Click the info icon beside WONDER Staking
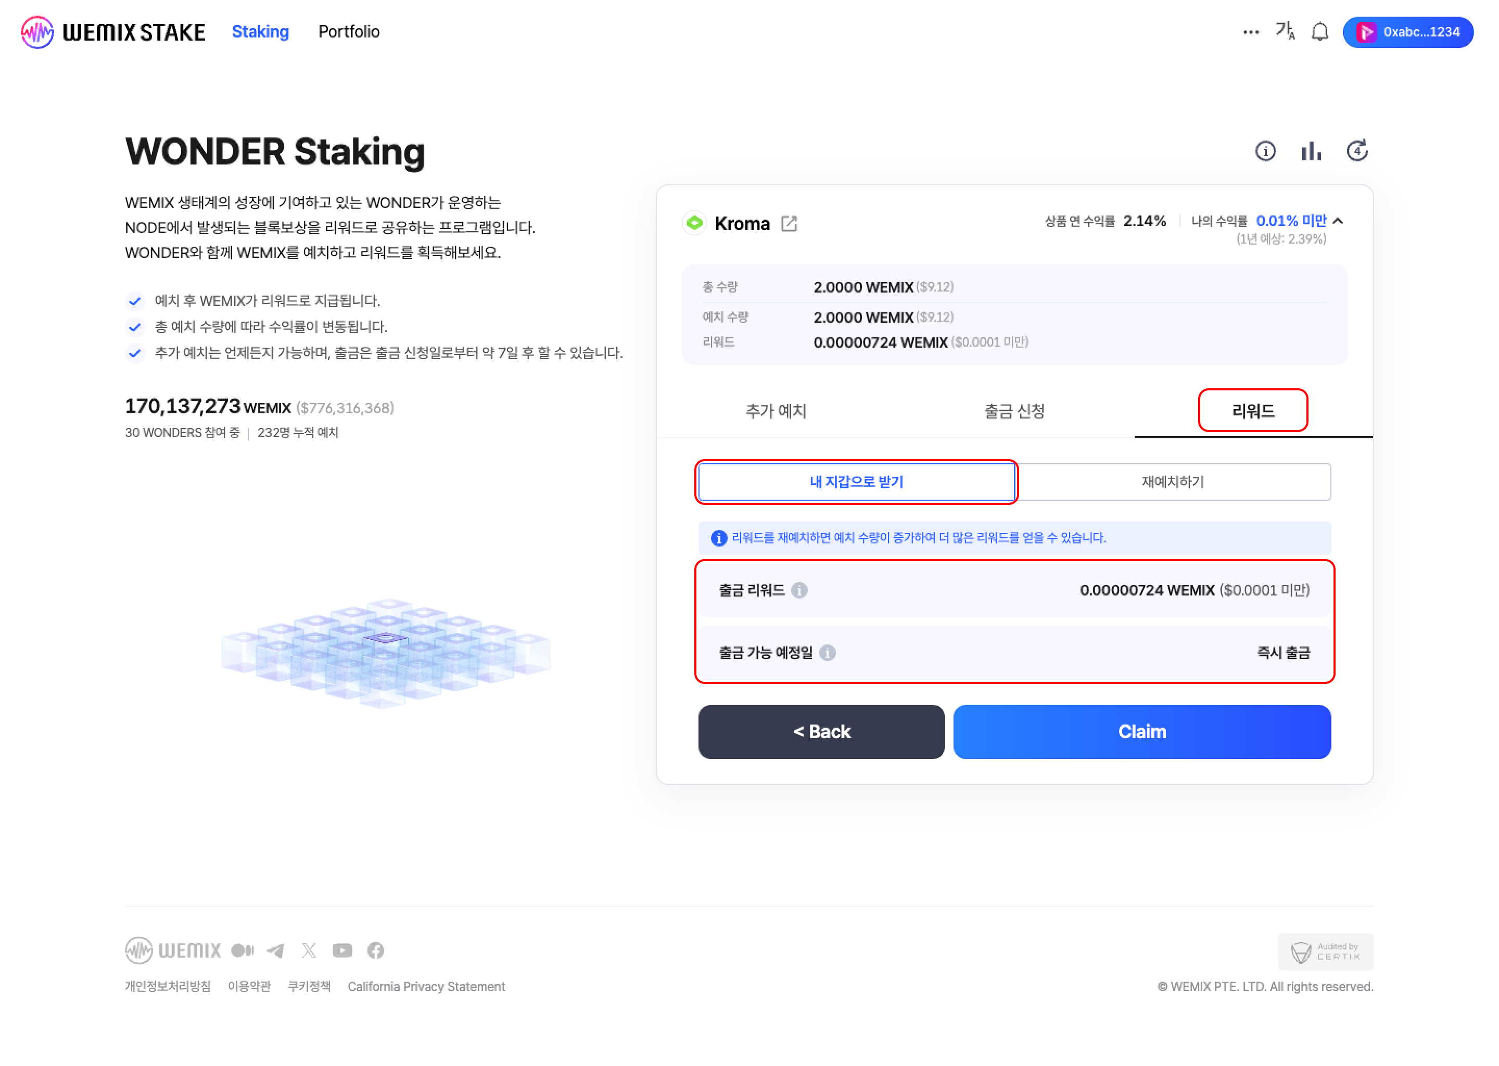 click(x=1265, y=151)
